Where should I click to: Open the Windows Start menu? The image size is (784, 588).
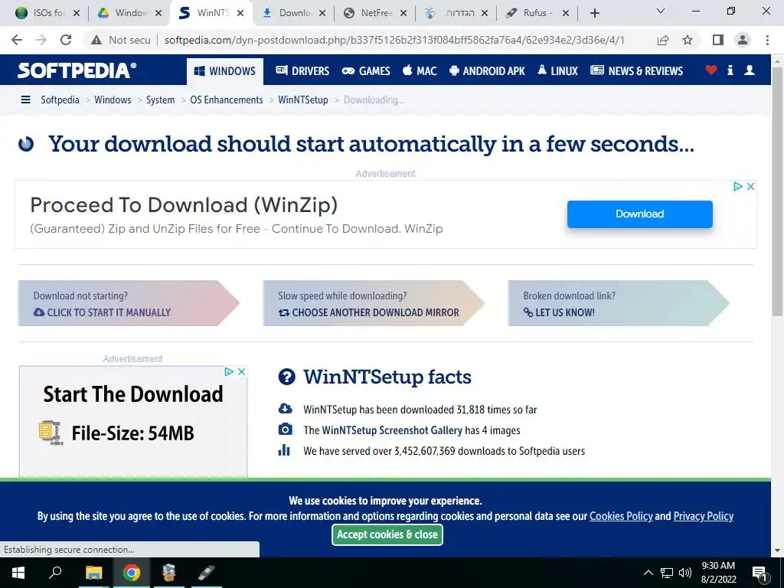(x=18, y=573)
